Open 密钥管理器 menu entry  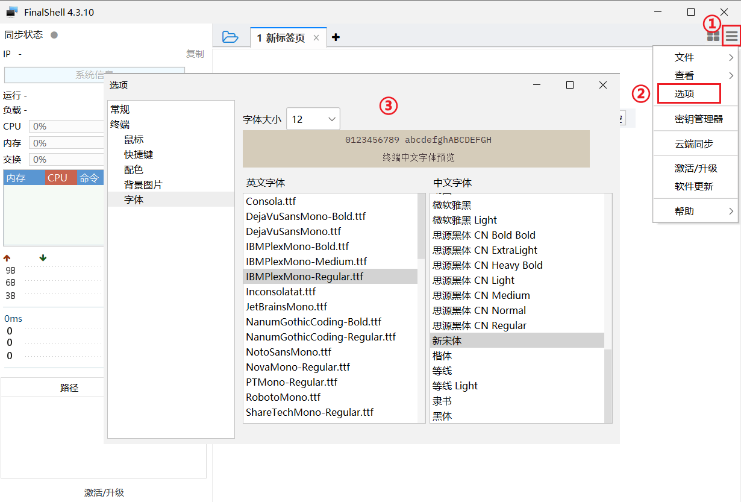pos(698,119)
